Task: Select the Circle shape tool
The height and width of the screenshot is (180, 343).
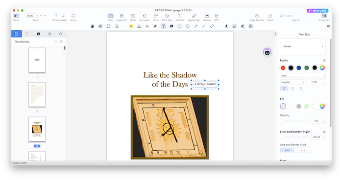Action: pos(188,26)
